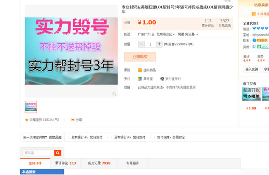Open the 快递 免运费 shipping dropdown
This screenshot has width=269, height=175.
[x=188, y=35]
